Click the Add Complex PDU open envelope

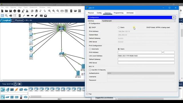[x=45, y=15]
